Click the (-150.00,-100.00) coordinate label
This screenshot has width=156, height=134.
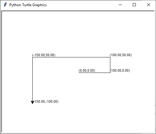point(45,101)
